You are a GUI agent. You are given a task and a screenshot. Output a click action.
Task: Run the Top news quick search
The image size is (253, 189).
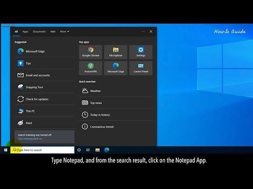pos(116,103)
